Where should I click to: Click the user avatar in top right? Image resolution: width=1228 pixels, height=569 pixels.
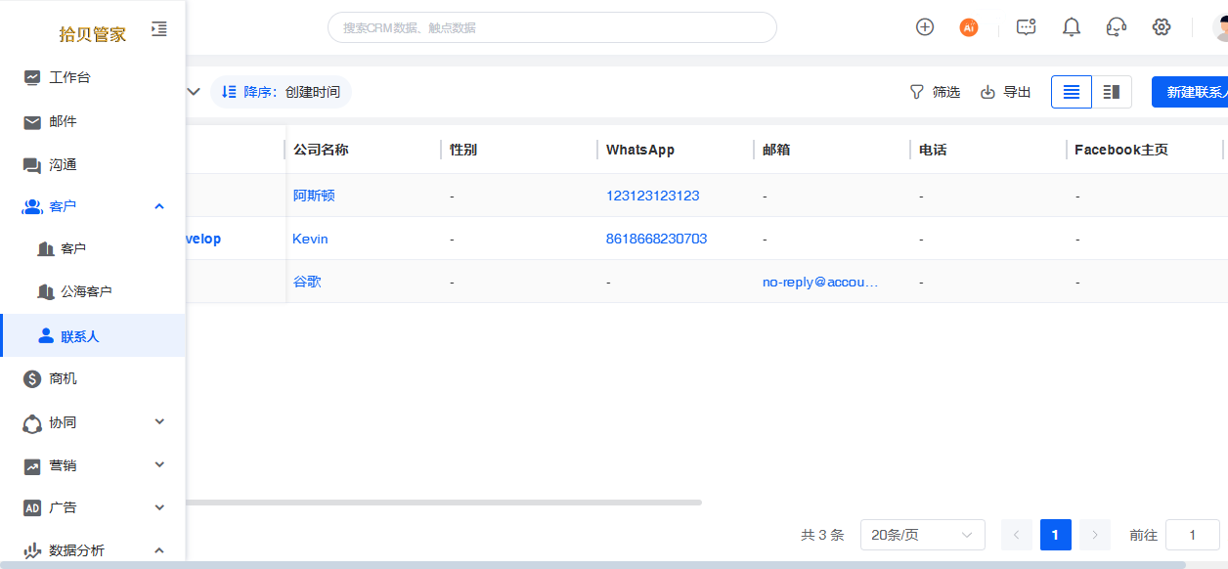[x=1220, y=27]
